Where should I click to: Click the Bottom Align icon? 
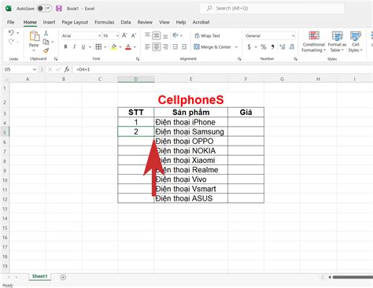coord(165,35)
